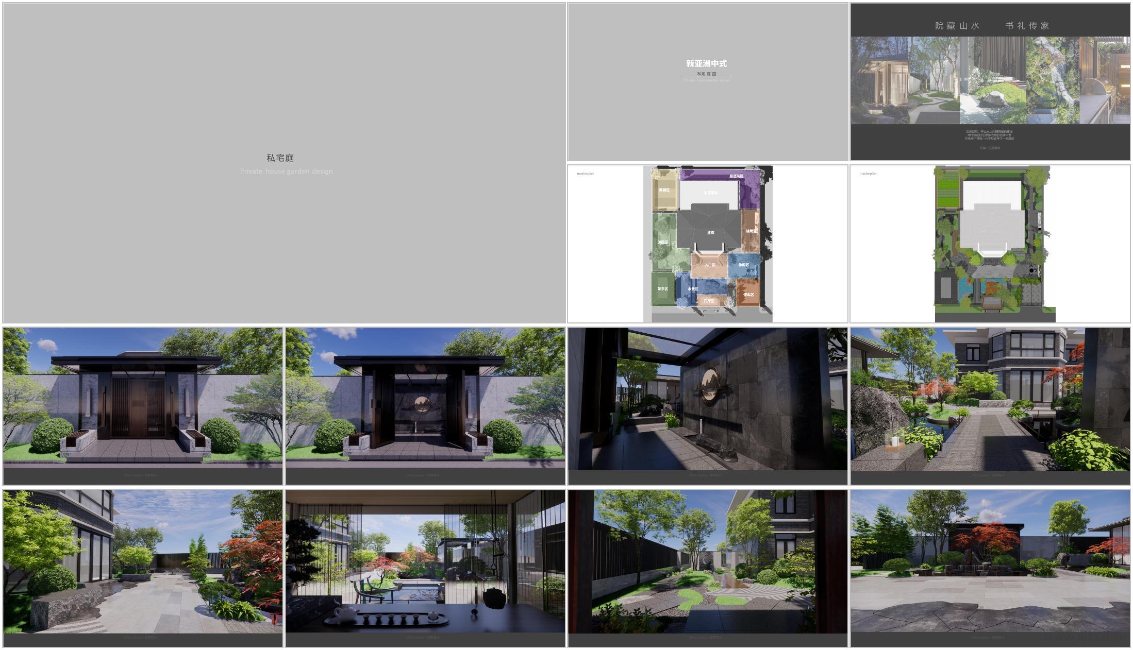
Task: Click the 入户区 entry zone label
Action: (x=709, y=265)
